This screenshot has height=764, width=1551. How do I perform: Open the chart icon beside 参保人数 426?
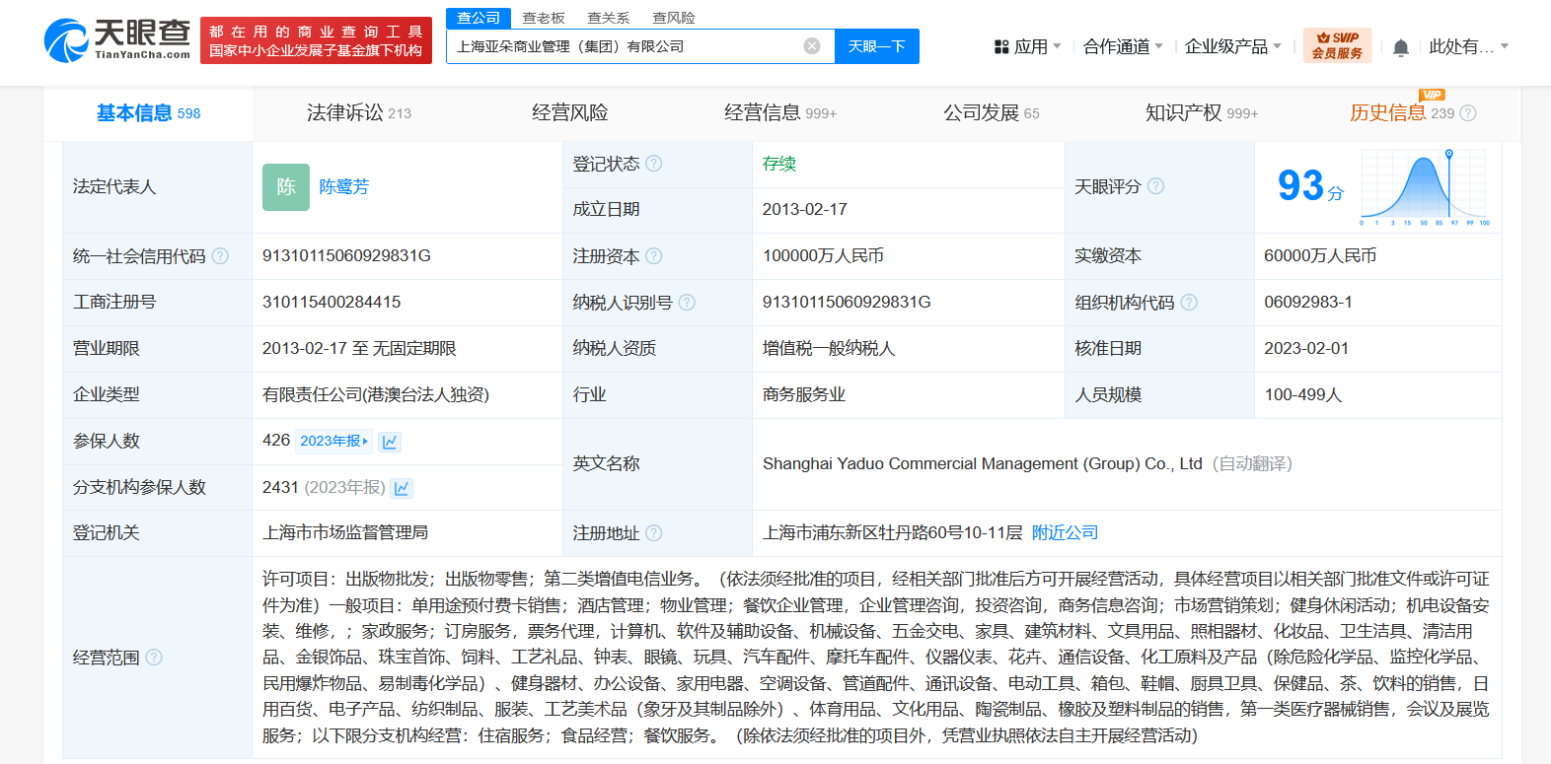(390, 442)
